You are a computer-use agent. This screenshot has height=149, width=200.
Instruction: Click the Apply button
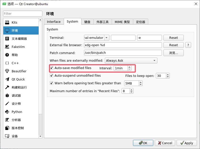[187, 143]
